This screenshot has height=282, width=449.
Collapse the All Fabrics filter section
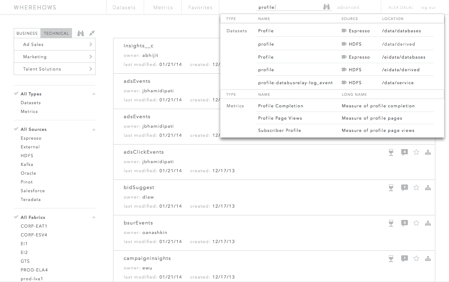(94, 217)
